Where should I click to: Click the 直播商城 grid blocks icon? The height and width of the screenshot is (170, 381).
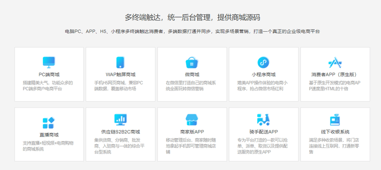[49, 123]
